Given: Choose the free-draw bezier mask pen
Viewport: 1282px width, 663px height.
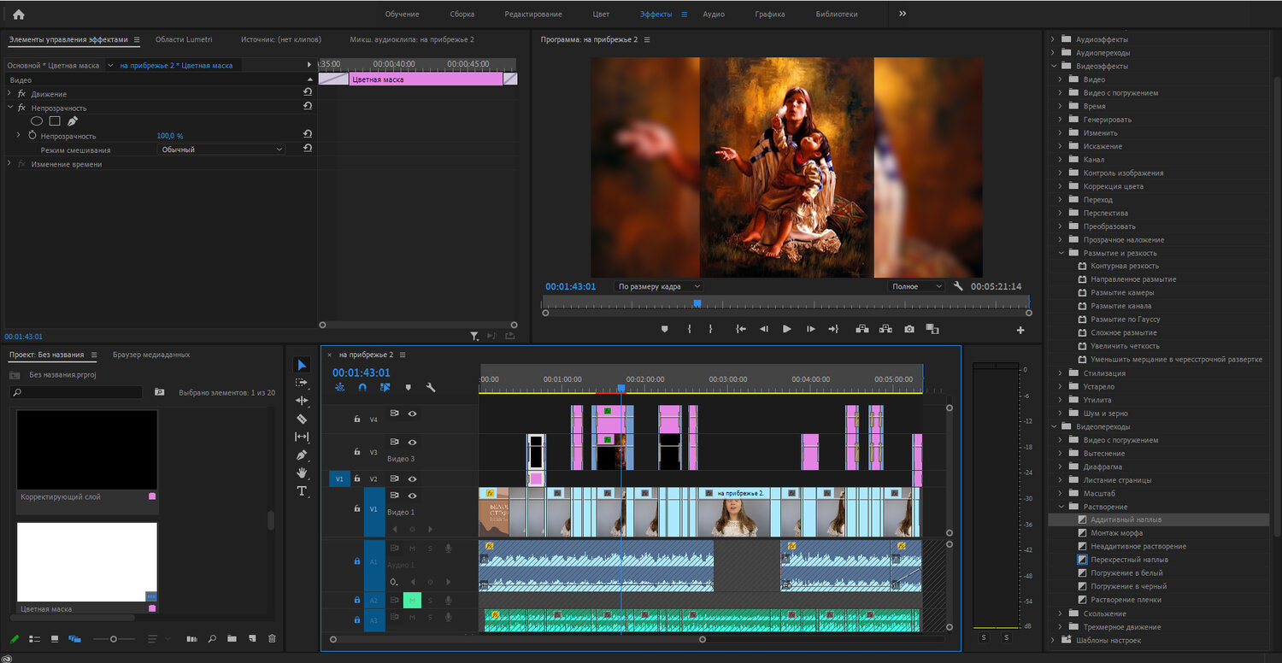Looking at the screenshot, I should pos(73,121).
